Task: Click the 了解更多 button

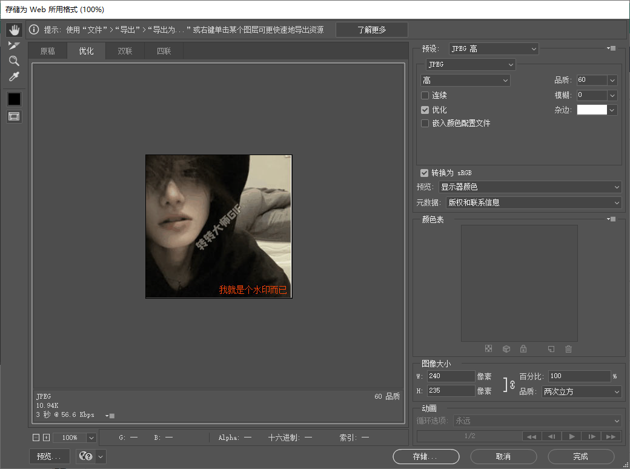Action: [x=371, y=30]
